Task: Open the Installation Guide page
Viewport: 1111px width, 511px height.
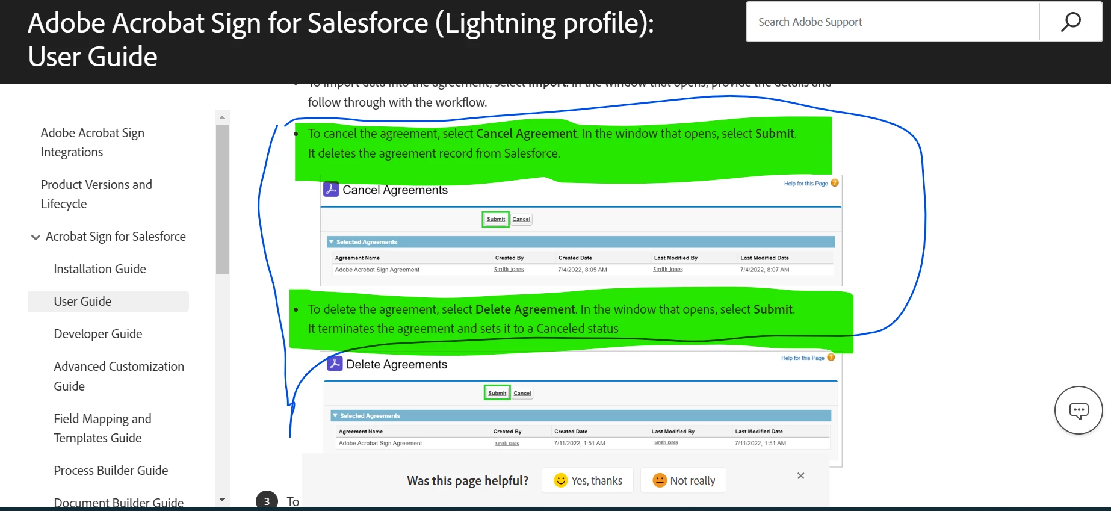Action: pos(100,269)
